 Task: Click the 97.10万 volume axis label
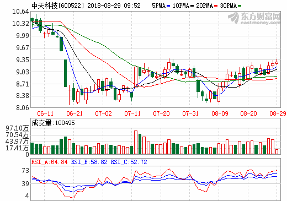tap(17, 128)
